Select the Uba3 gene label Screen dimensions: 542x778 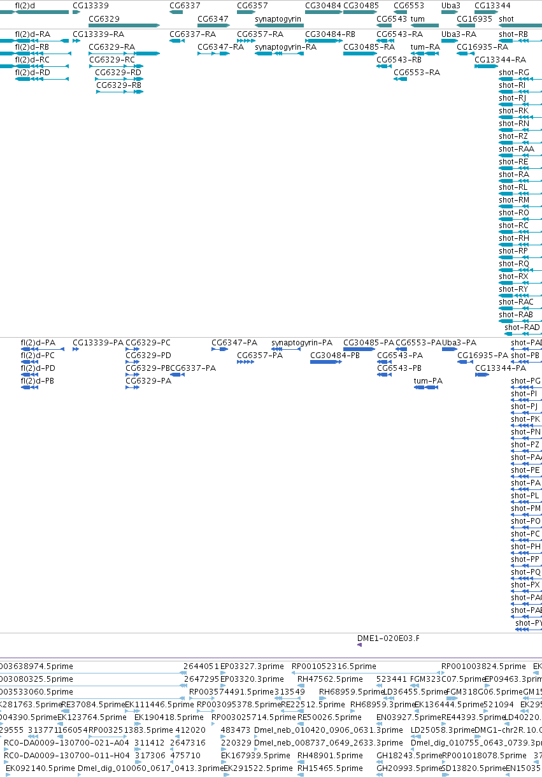click(x=451, y=6)
